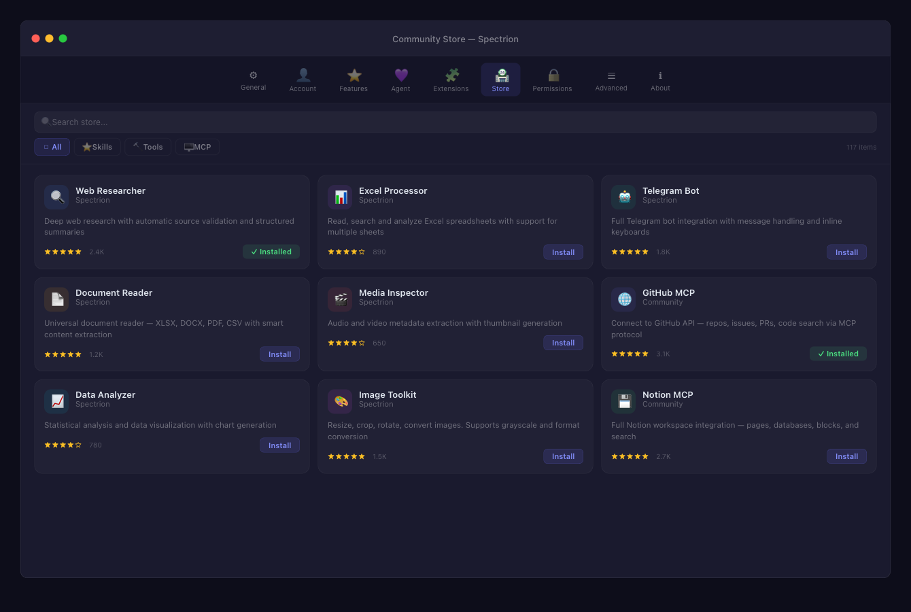The image size is (911, 612).
Task: Open the Web Researcher app icon
Action: (x=56, y=197)
